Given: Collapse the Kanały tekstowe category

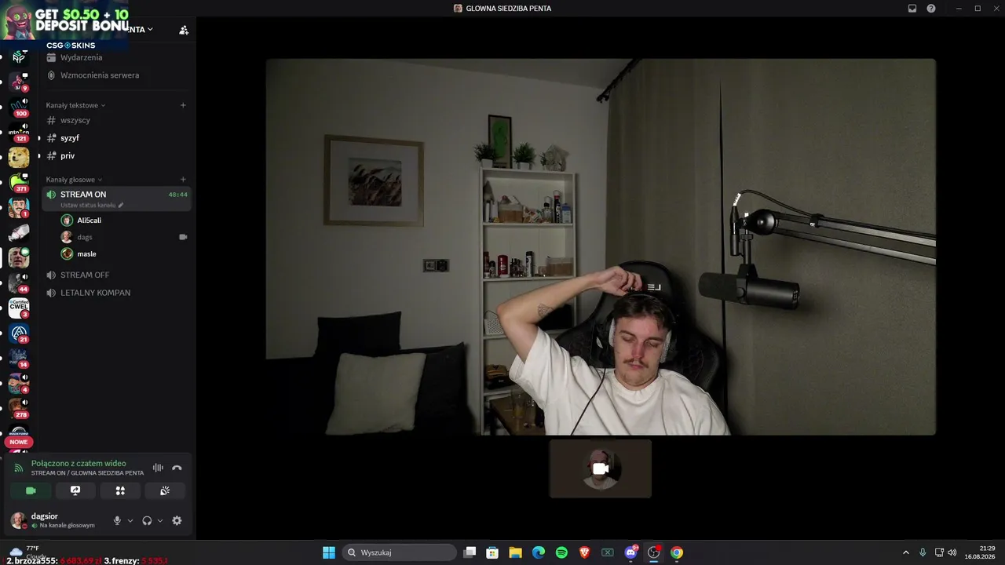Looking at the screenshot, I should pyautogui.click(x=75, y=105).
